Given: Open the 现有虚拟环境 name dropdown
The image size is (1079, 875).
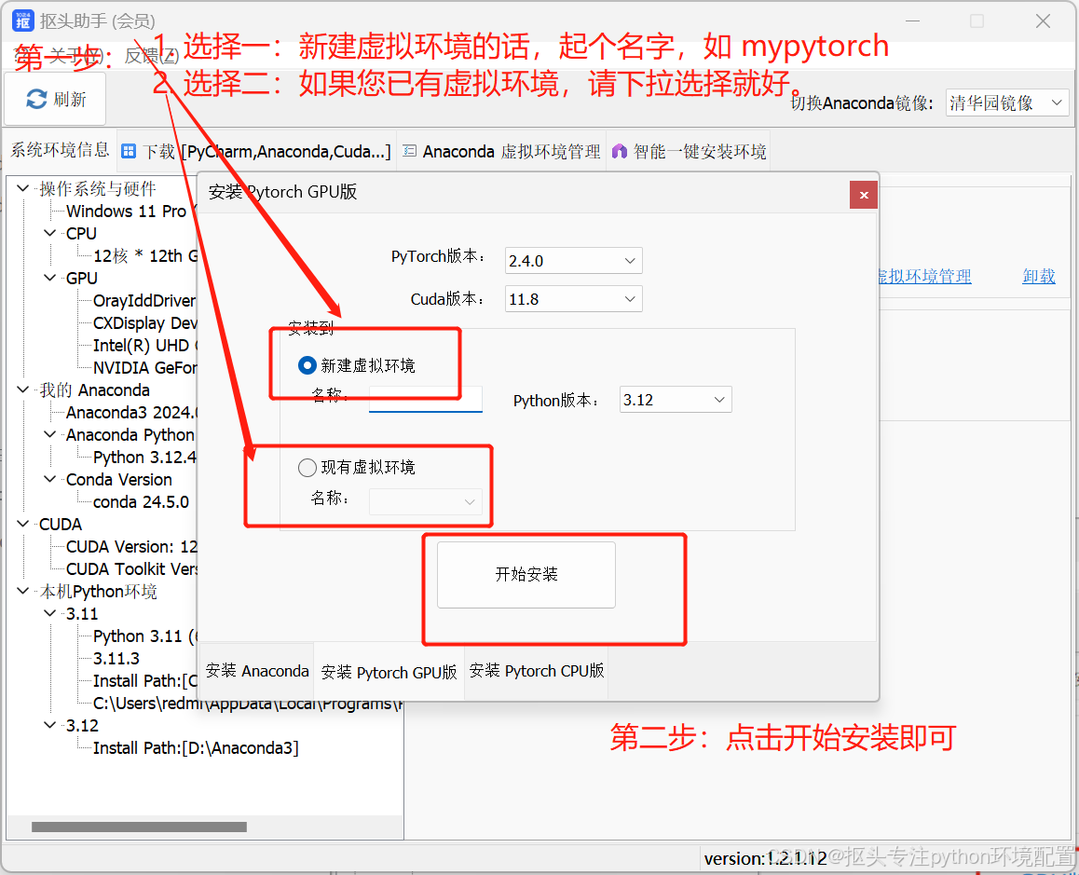Looking at the screenshot, I should point(426,500).
